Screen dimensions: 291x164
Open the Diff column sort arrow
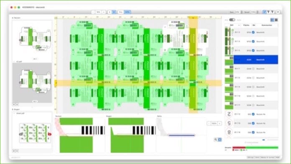(x=239, y=25)
